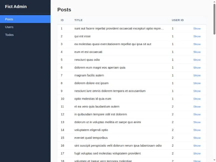
Task: Select title 'dolorum ut in voluptas mollitia'
Action: [107, 122]
